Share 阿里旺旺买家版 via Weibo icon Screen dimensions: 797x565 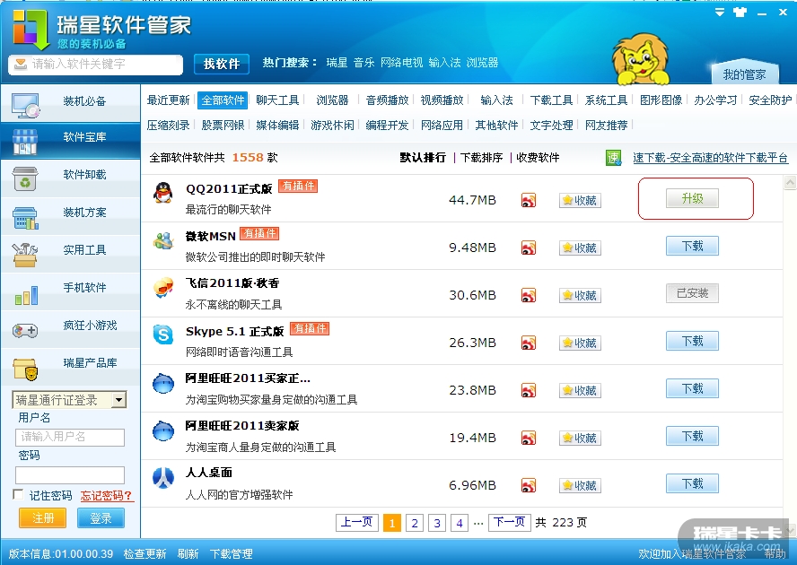529,390
